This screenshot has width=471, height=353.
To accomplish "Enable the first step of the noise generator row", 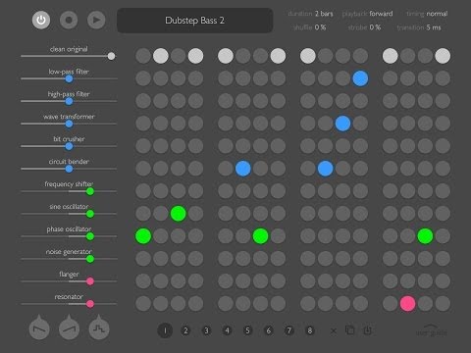I will click(x=143, y=259).
